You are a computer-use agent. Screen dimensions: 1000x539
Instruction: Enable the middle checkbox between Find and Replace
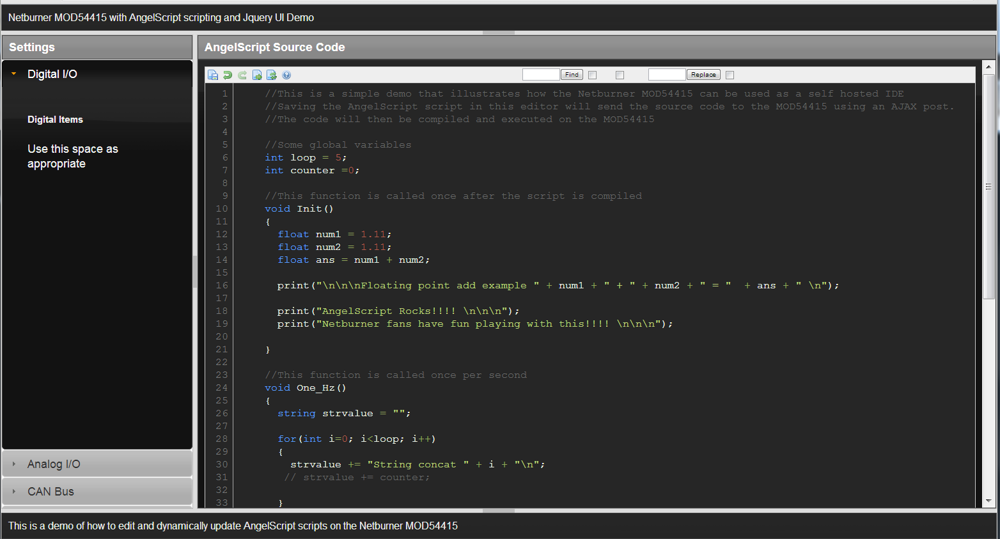coord(619,75)
